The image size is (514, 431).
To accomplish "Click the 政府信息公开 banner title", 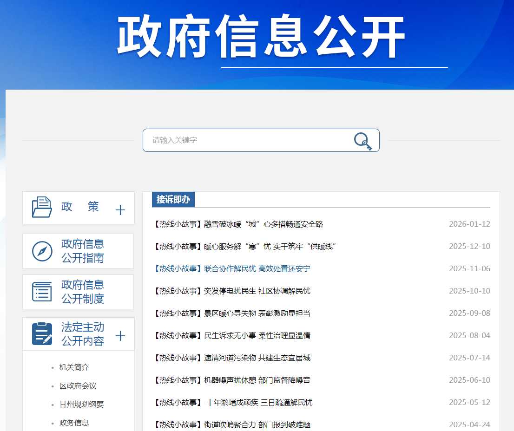I will (x=261, y=37).
